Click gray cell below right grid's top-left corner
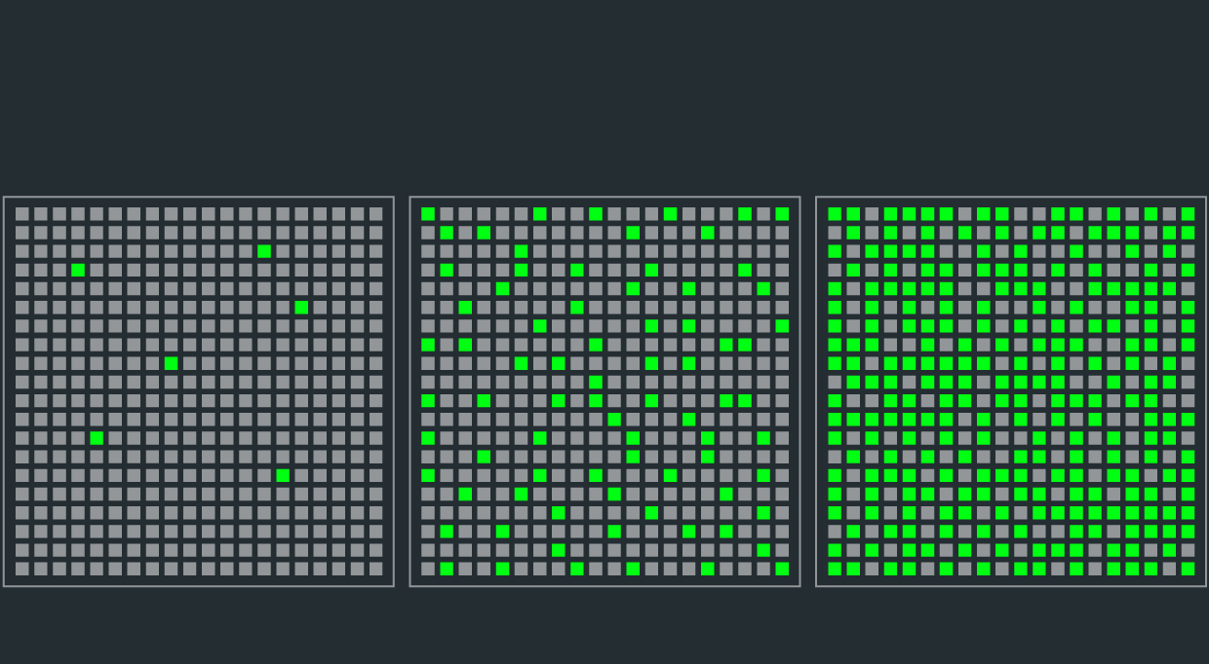 [835, 233]
